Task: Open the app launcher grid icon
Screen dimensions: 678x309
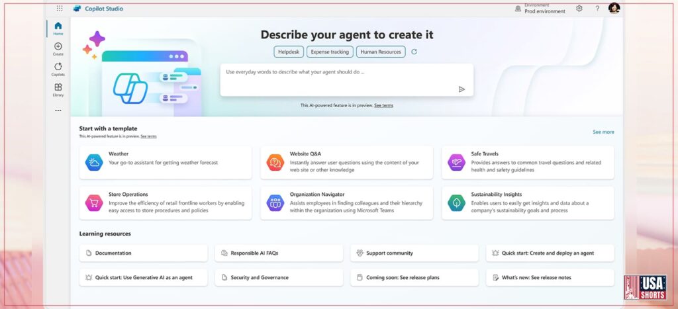Action: click(x=60, y=8)
